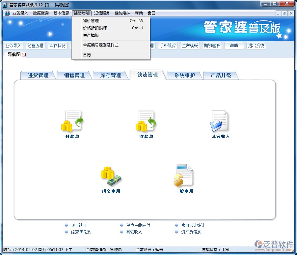
Task: Click the 连接状态：正常 status entry
Action: point(217,249)
